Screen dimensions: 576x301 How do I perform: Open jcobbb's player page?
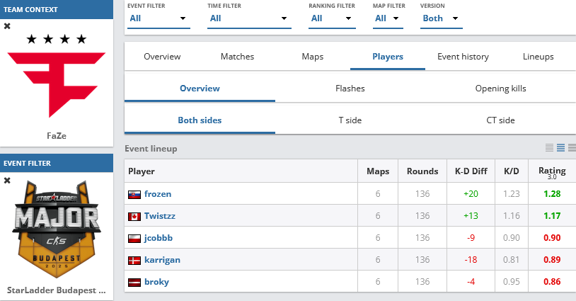(x=159, y=238)
